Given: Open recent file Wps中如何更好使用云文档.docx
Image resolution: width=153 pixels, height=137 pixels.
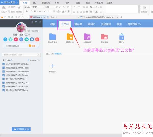Looking at the screenshot, I should click(17, 64).
